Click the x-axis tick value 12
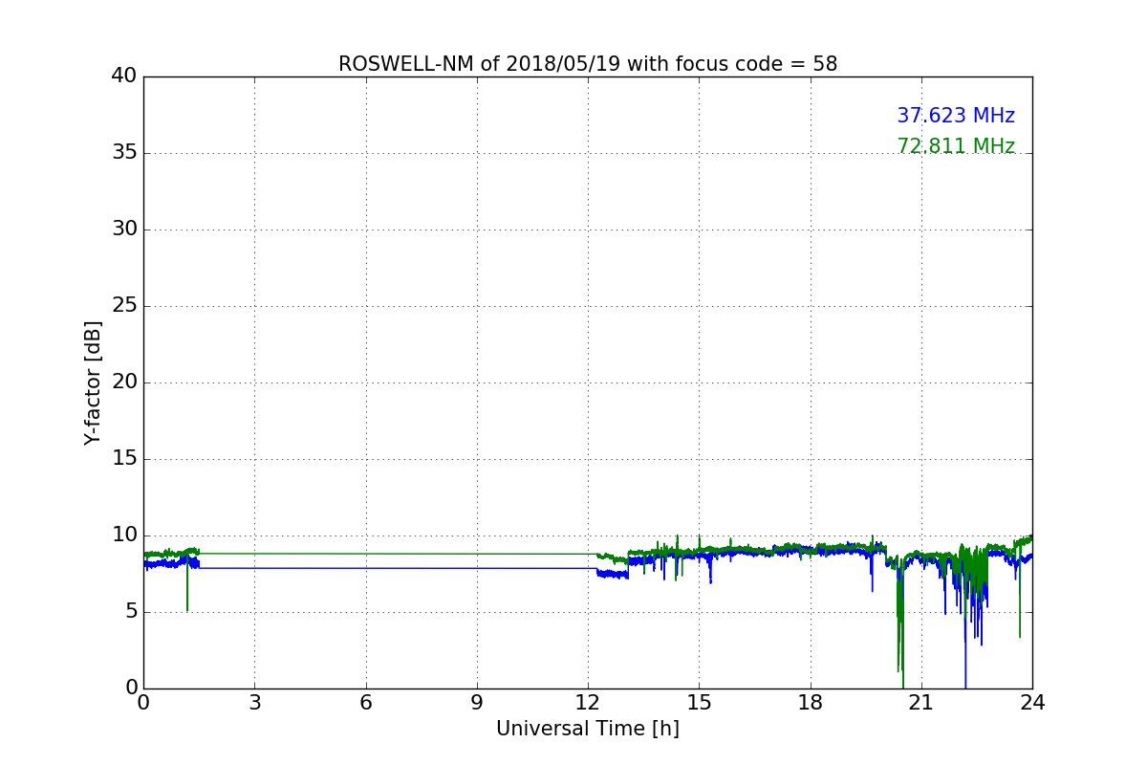1147x765 pixels. pos(588,703)
